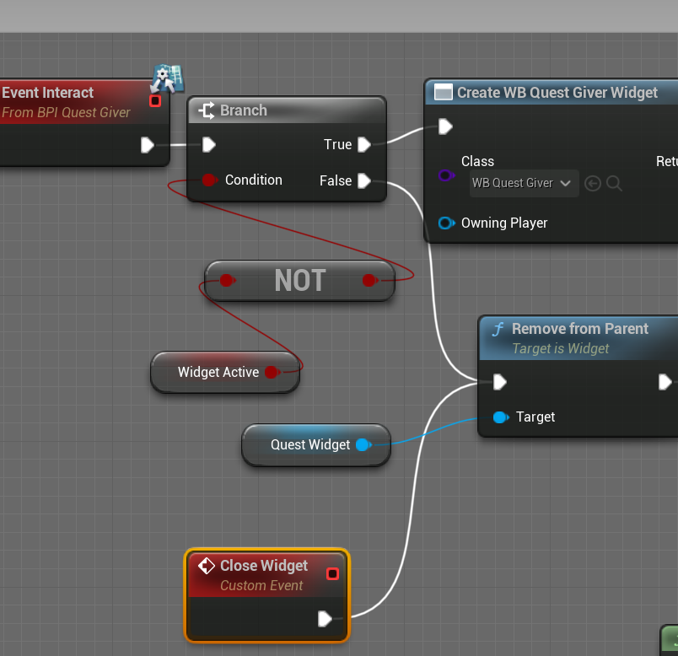The height and width of the screenshot is (656, 678).
Task: Click the Quest Widget variable output pin
Action: (x=363, y=444)
